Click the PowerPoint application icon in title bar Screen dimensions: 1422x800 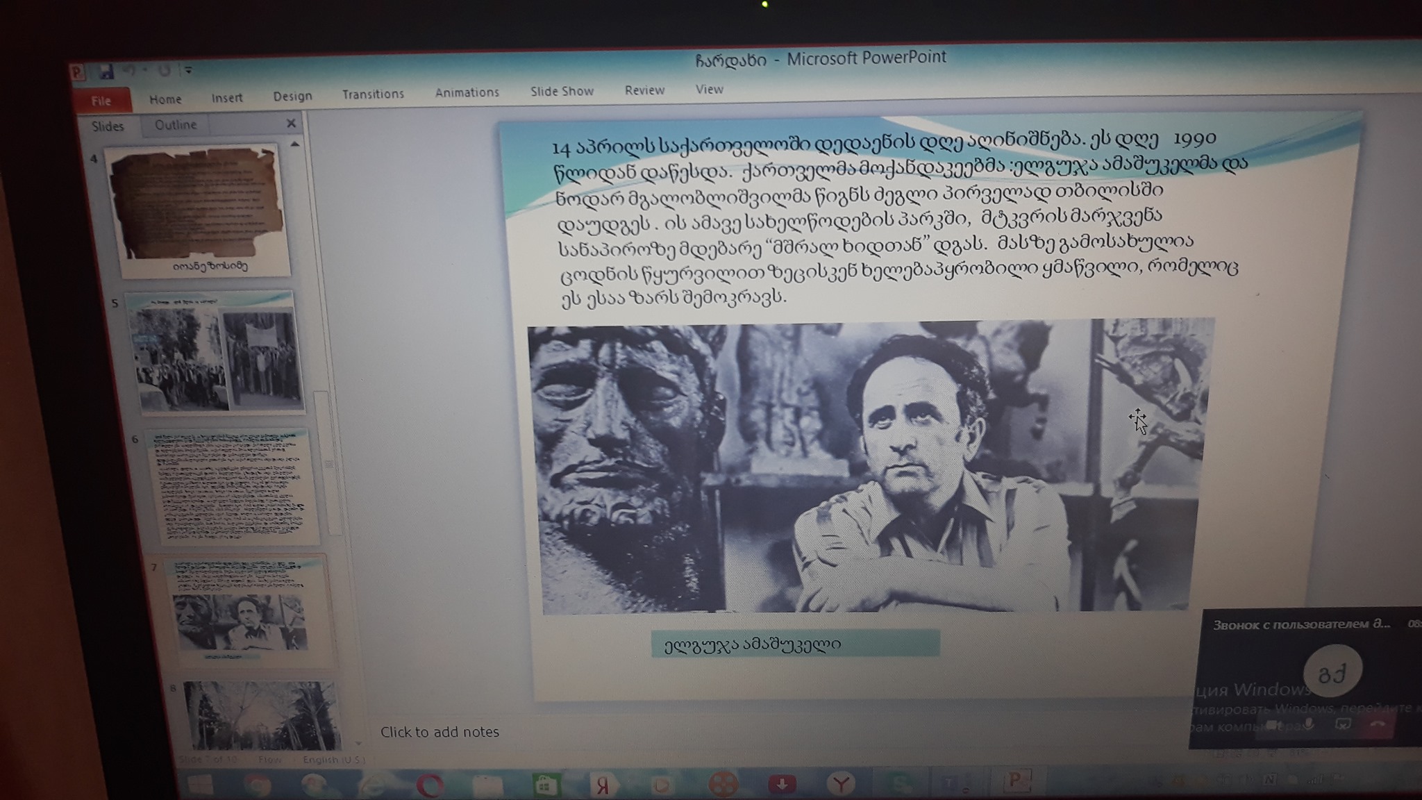coord(78,72)
